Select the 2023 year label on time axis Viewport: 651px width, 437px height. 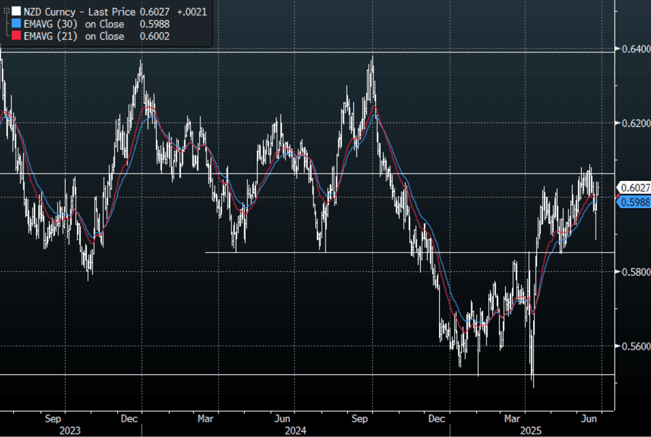tap(70, 430)
